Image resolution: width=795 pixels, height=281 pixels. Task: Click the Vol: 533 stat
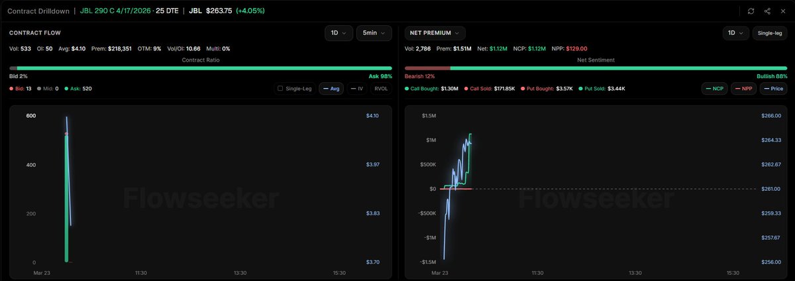(x=19, y=48)
